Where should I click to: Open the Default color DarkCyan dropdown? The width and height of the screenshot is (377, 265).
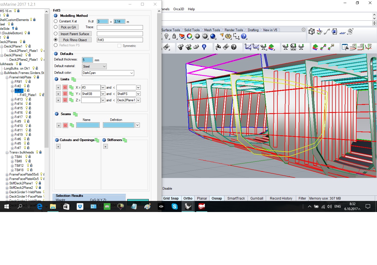[x=108, y=73]
